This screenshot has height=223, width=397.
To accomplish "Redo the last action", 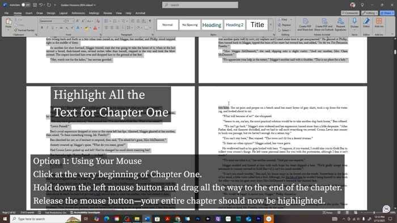I will coord(49,5).
